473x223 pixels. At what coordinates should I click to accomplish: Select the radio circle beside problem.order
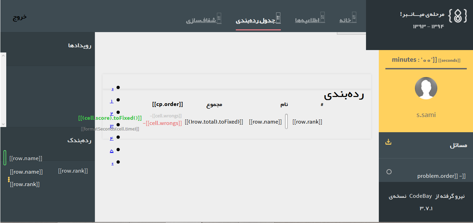(389, 172)
